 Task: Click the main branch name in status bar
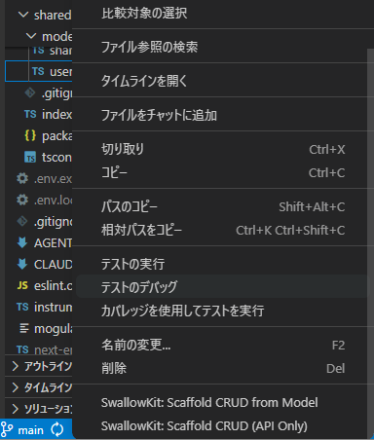[31, 430]
